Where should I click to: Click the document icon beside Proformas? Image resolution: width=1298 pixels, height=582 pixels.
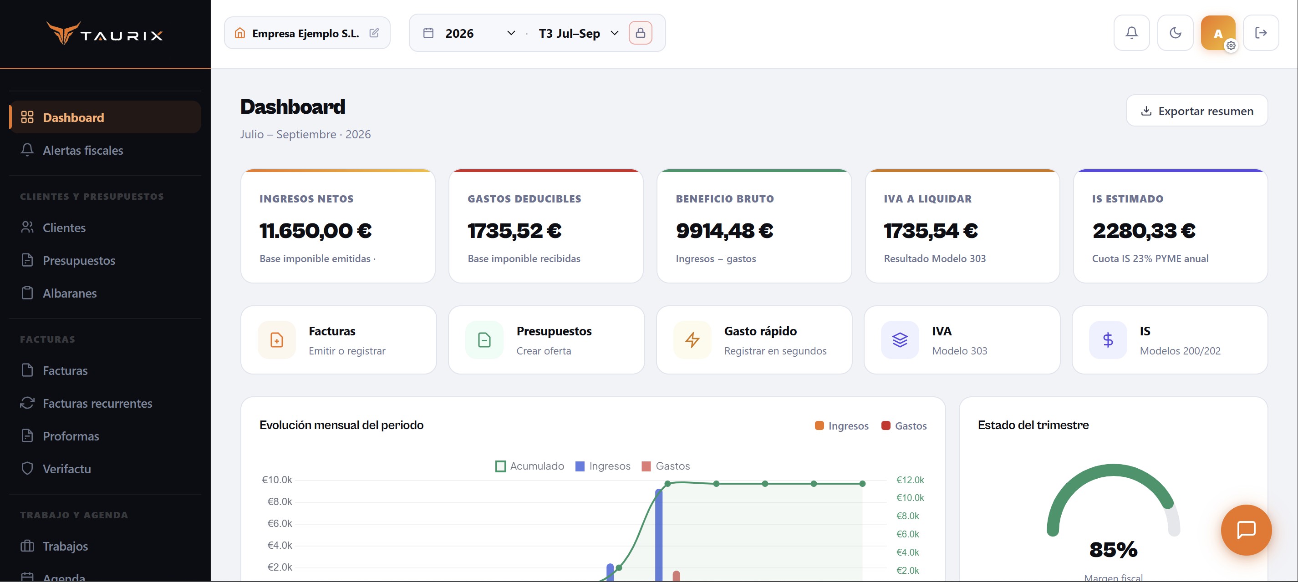click(27, 435)
